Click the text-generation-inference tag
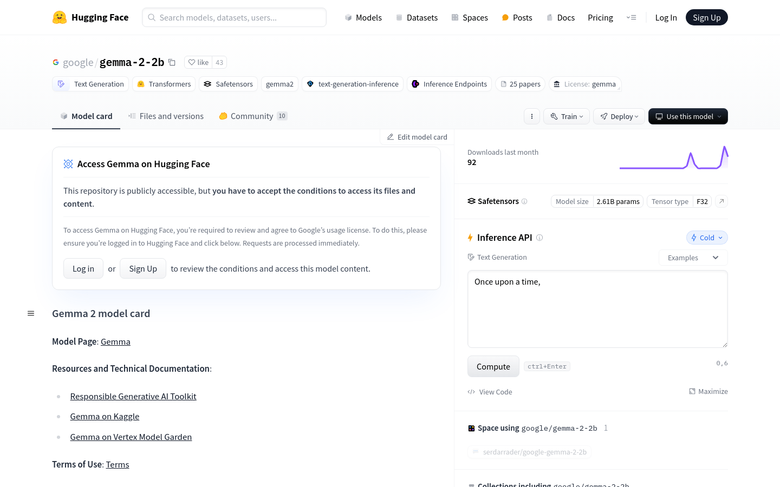This screenshot has height=487, width=780. coord(353,84)
